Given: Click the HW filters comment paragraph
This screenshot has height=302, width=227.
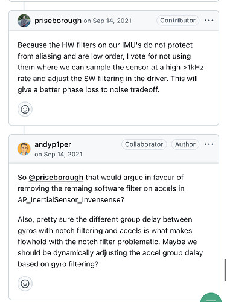Looking at the screenshot, I should [110, 67].
